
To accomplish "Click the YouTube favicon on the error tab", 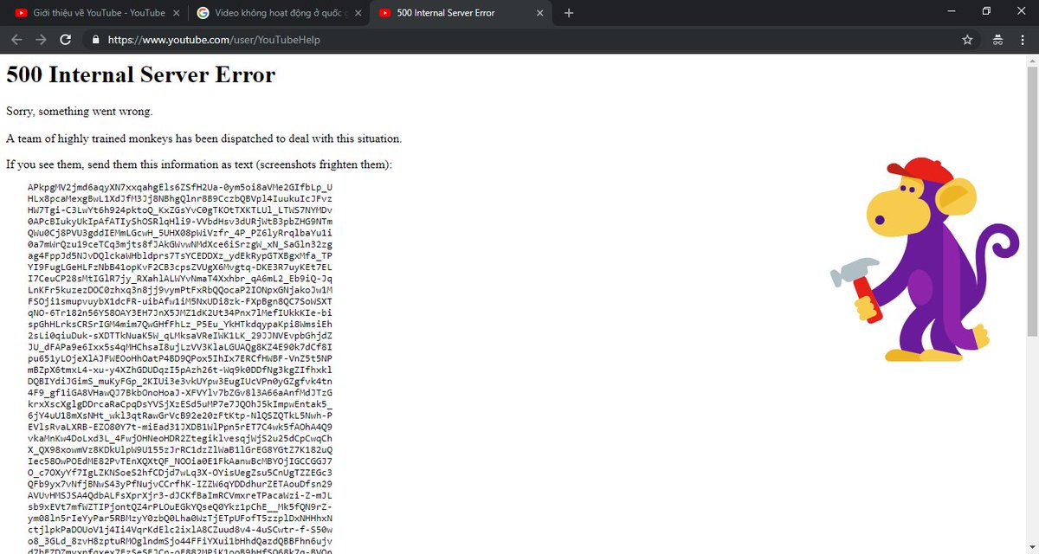I will (385, 13).
